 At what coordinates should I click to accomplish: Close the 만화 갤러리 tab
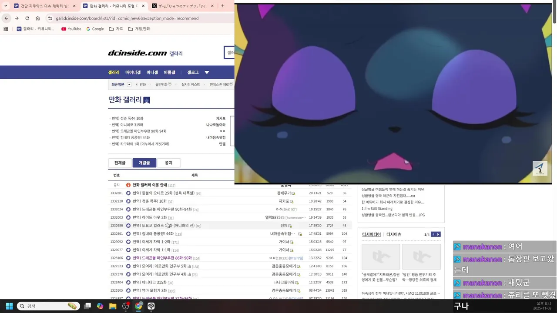pyautogui.click(x=143, y=6)
